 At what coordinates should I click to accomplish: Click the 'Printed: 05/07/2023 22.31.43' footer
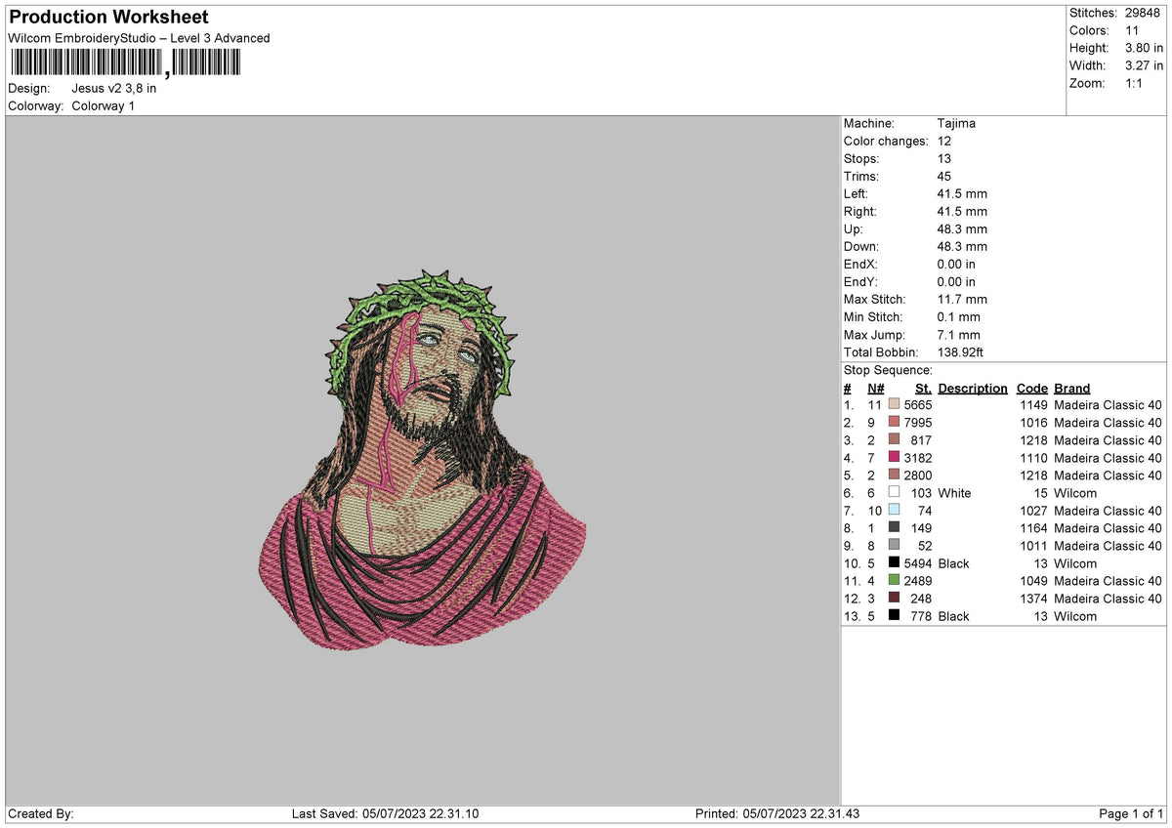[x=777, y=813]
